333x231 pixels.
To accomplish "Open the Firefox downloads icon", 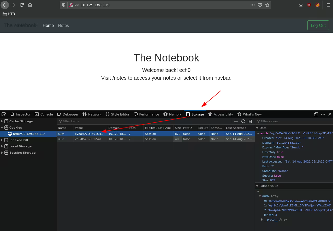I will click(301, 5).
